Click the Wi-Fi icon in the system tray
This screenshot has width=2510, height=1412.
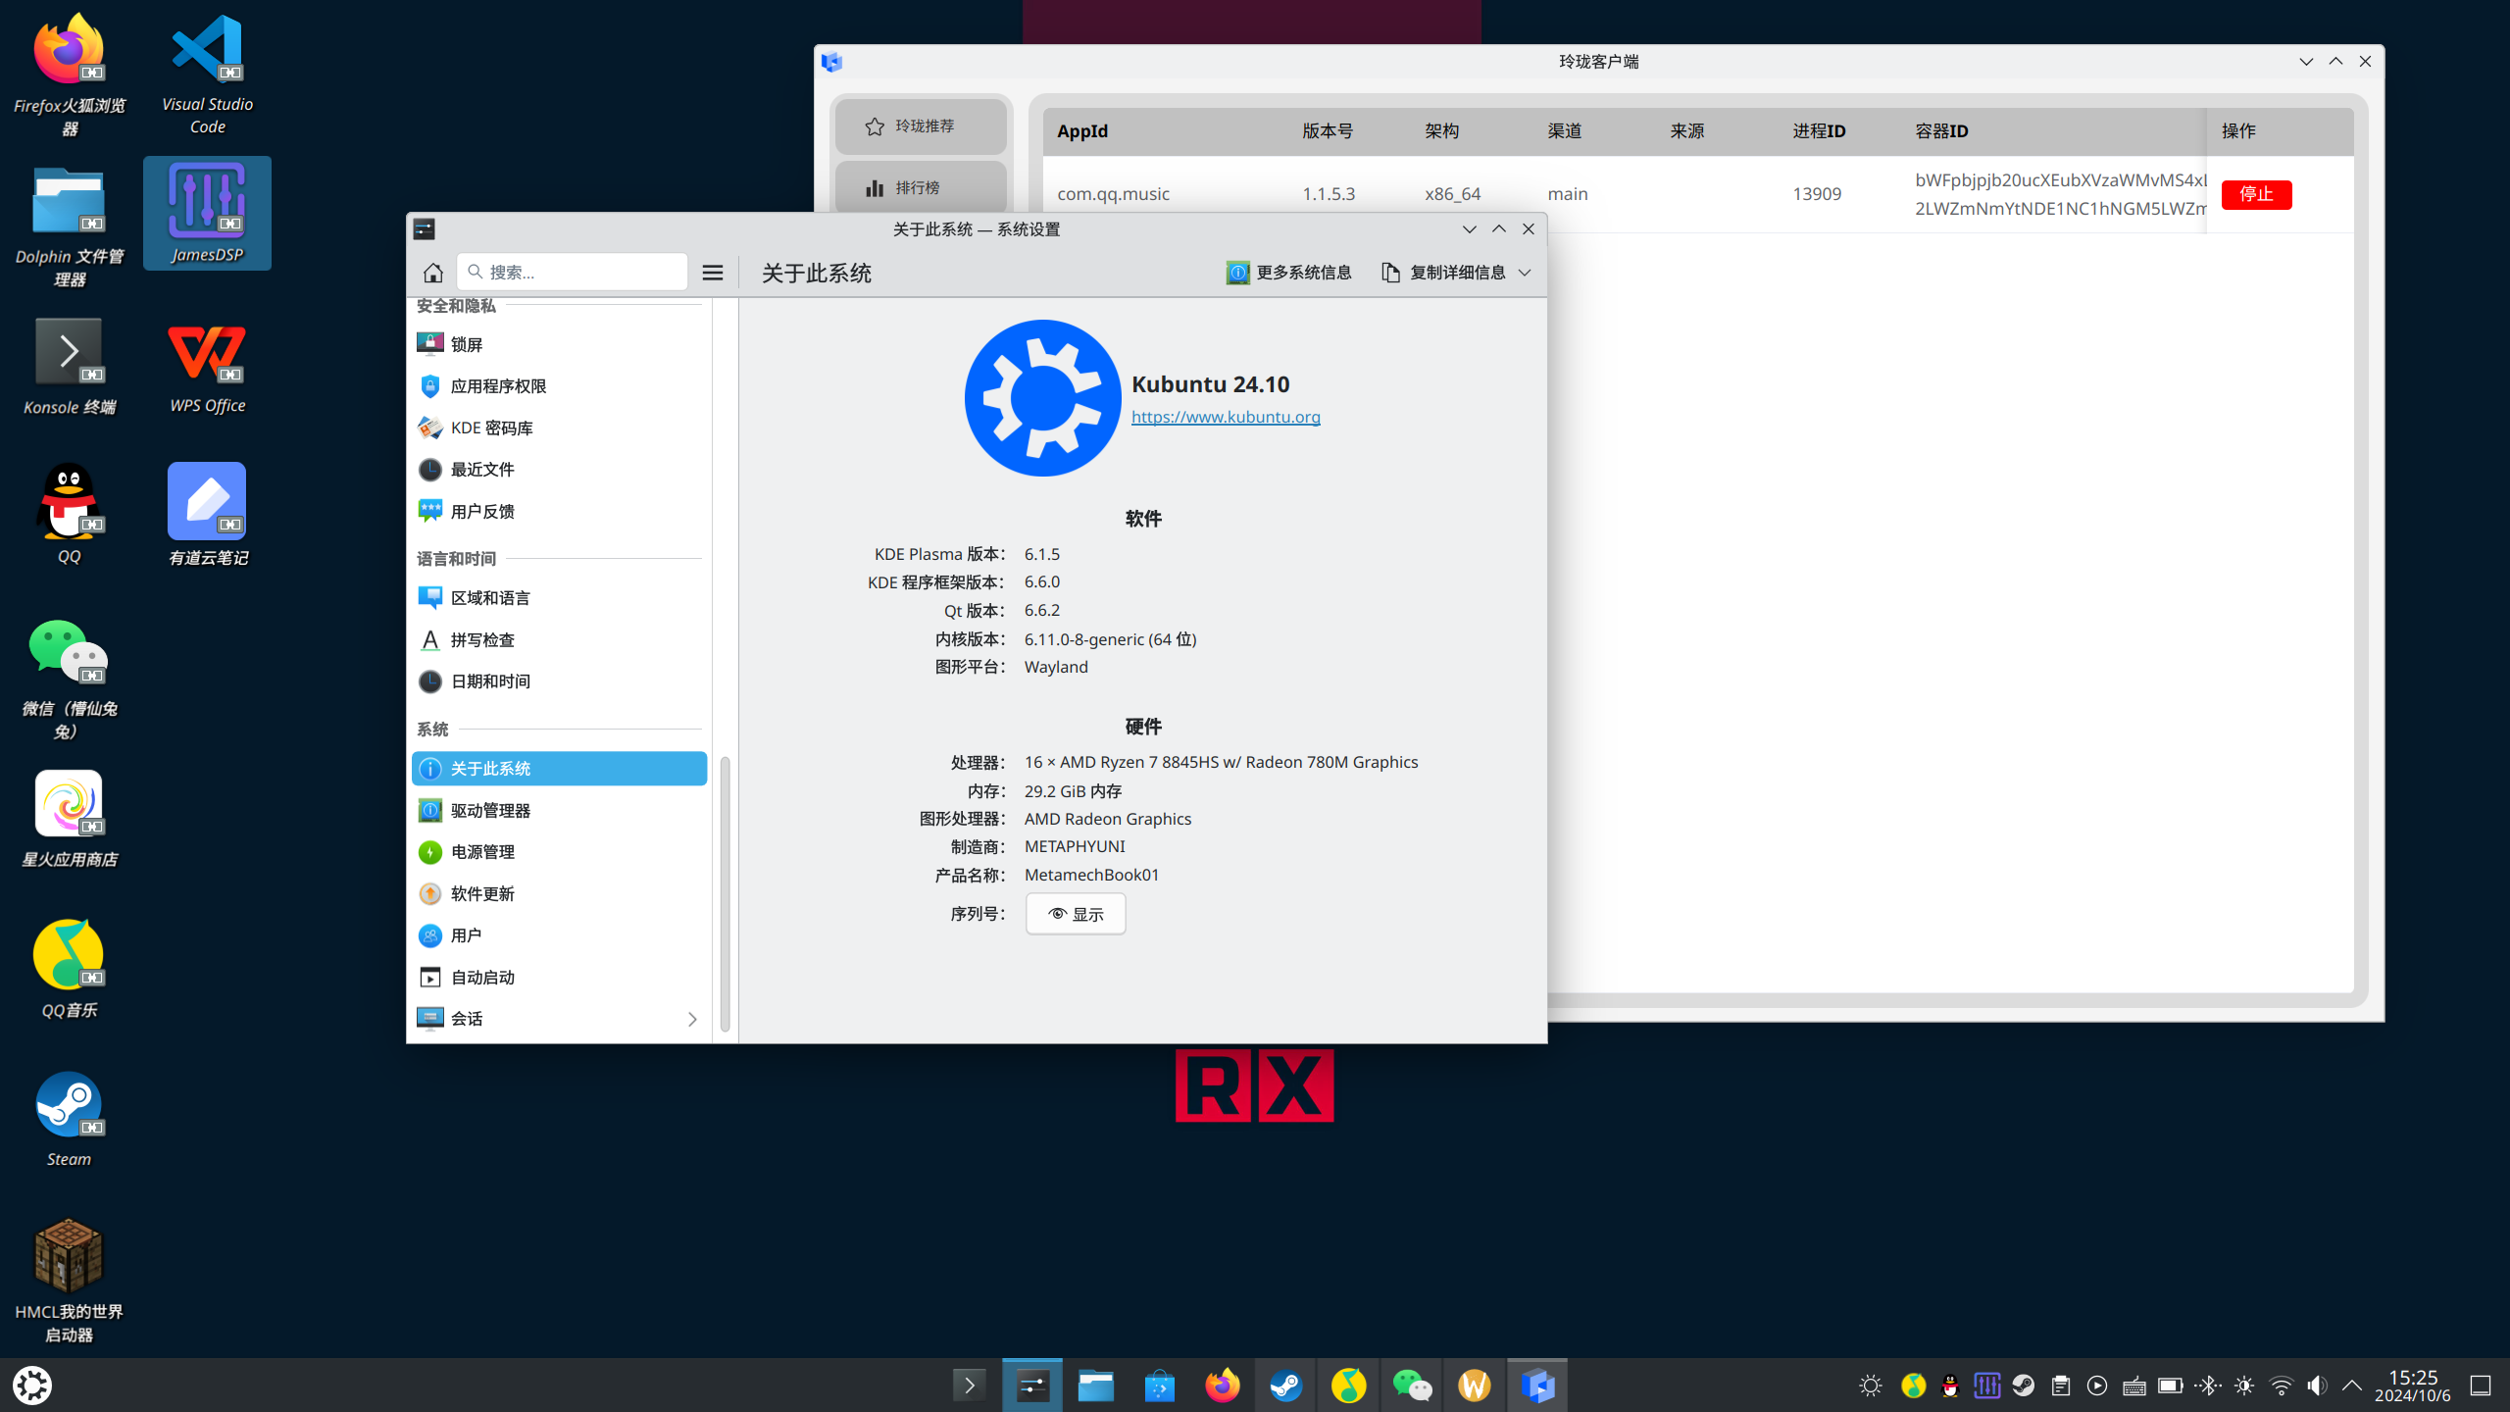(x=2282, y=1386)
